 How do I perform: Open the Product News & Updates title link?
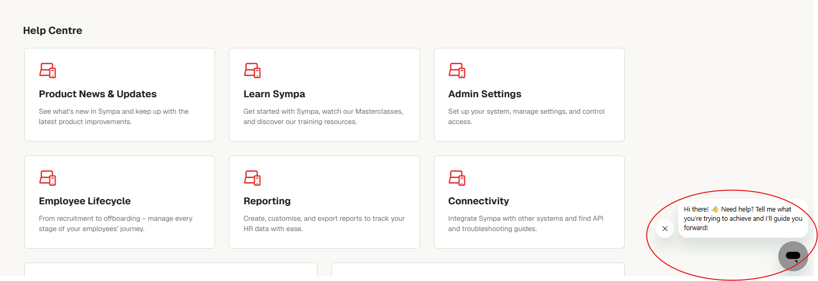pyautogui.click(x=97, y=94)
